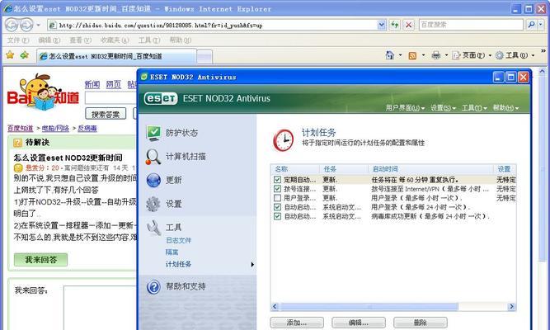Open recent pages dropdown next to Forward
550x330 pixels.
(x=38, y=26)
